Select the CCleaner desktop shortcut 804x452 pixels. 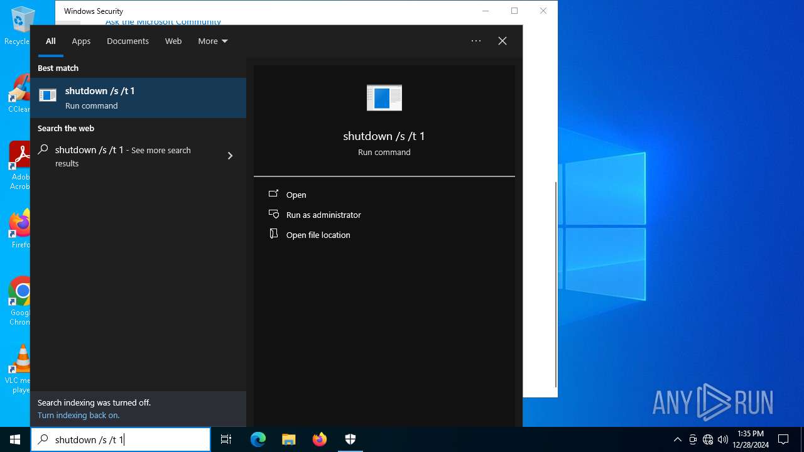(19, 94)
